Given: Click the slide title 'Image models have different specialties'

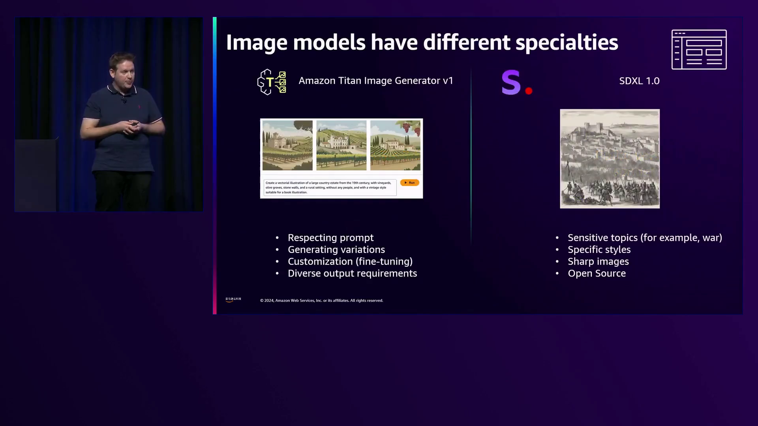Looking at the screenshot, I should (x=422, y=42).
